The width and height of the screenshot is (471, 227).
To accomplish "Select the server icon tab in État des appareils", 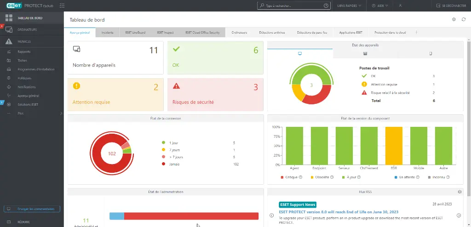I will pos(365,53).
